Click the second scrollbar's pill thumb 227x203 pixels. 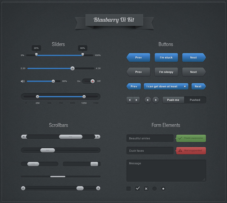pyautogui.click(x=48, y=150)
